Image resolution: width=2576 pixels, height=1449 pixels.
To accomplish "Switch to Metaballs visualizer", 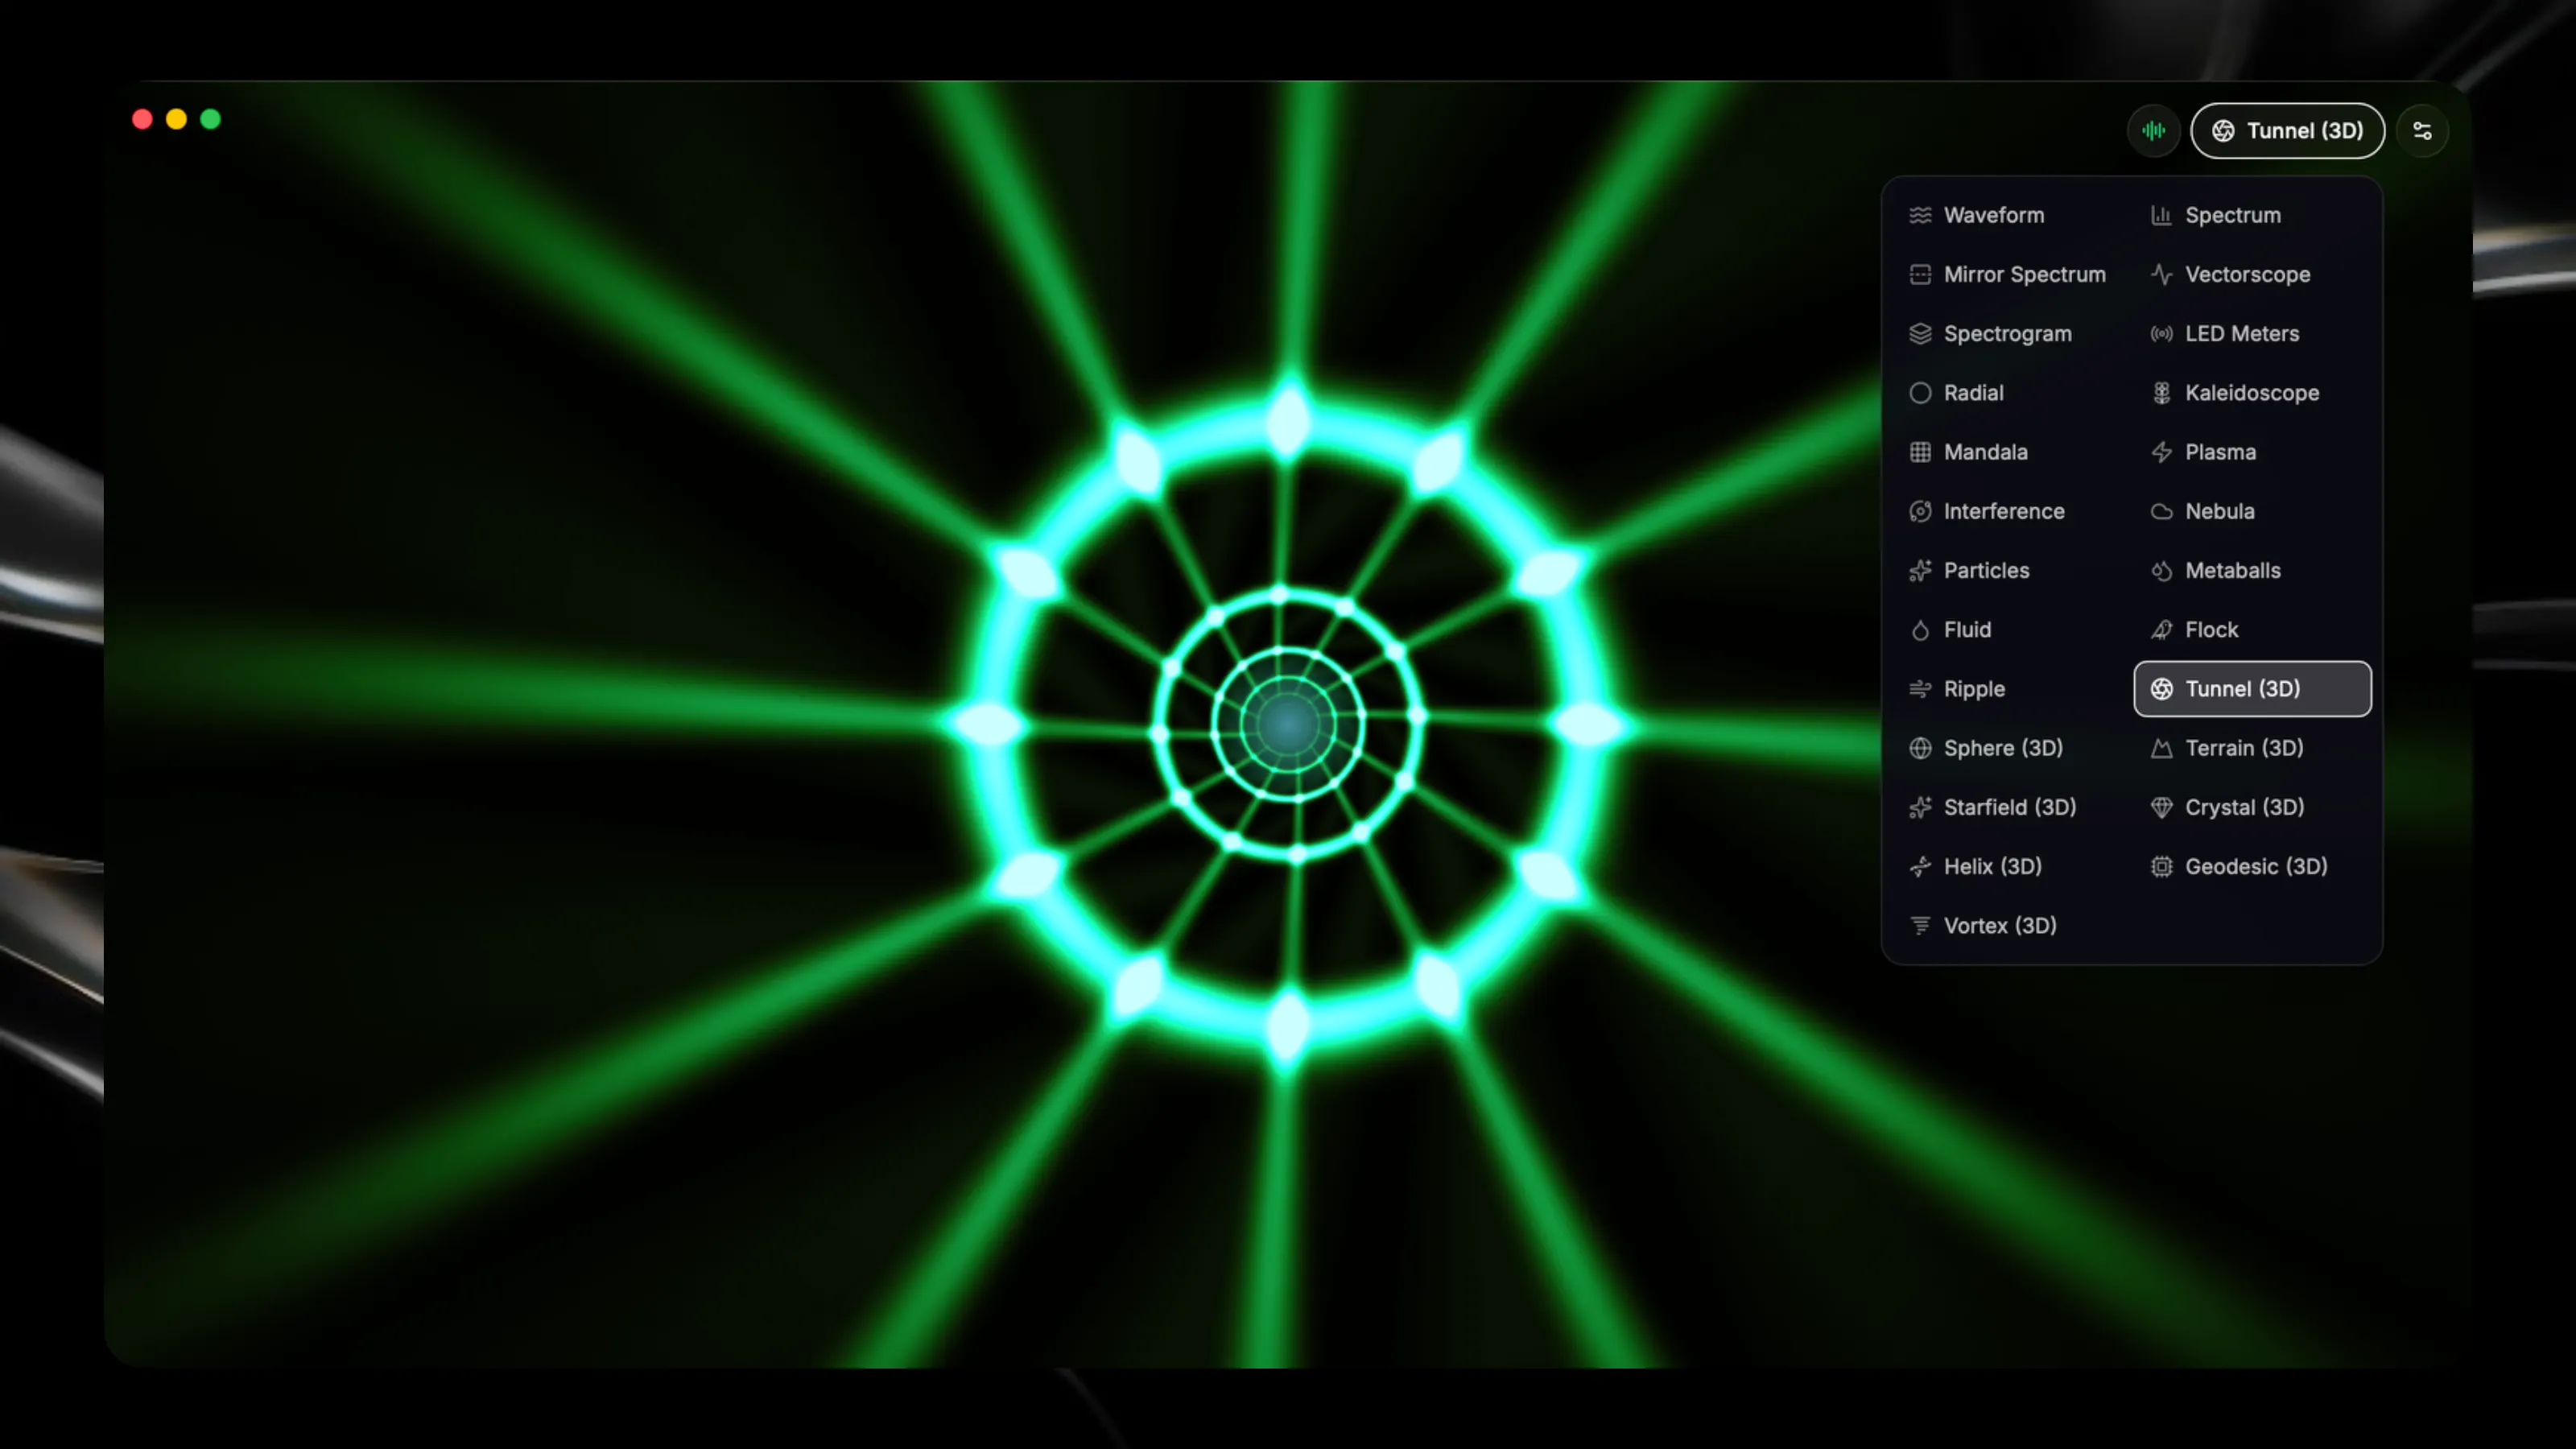I will point(2252,570).
